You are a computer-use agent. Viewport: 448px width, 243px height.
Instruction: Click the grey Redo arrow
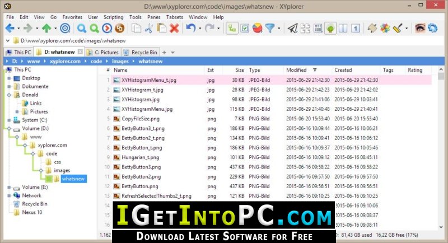pos(209,28)
